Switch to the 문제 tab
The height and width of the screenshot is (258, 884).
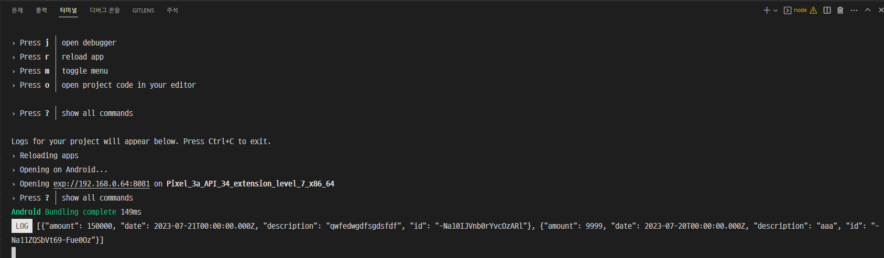click(x=17, y=10)
